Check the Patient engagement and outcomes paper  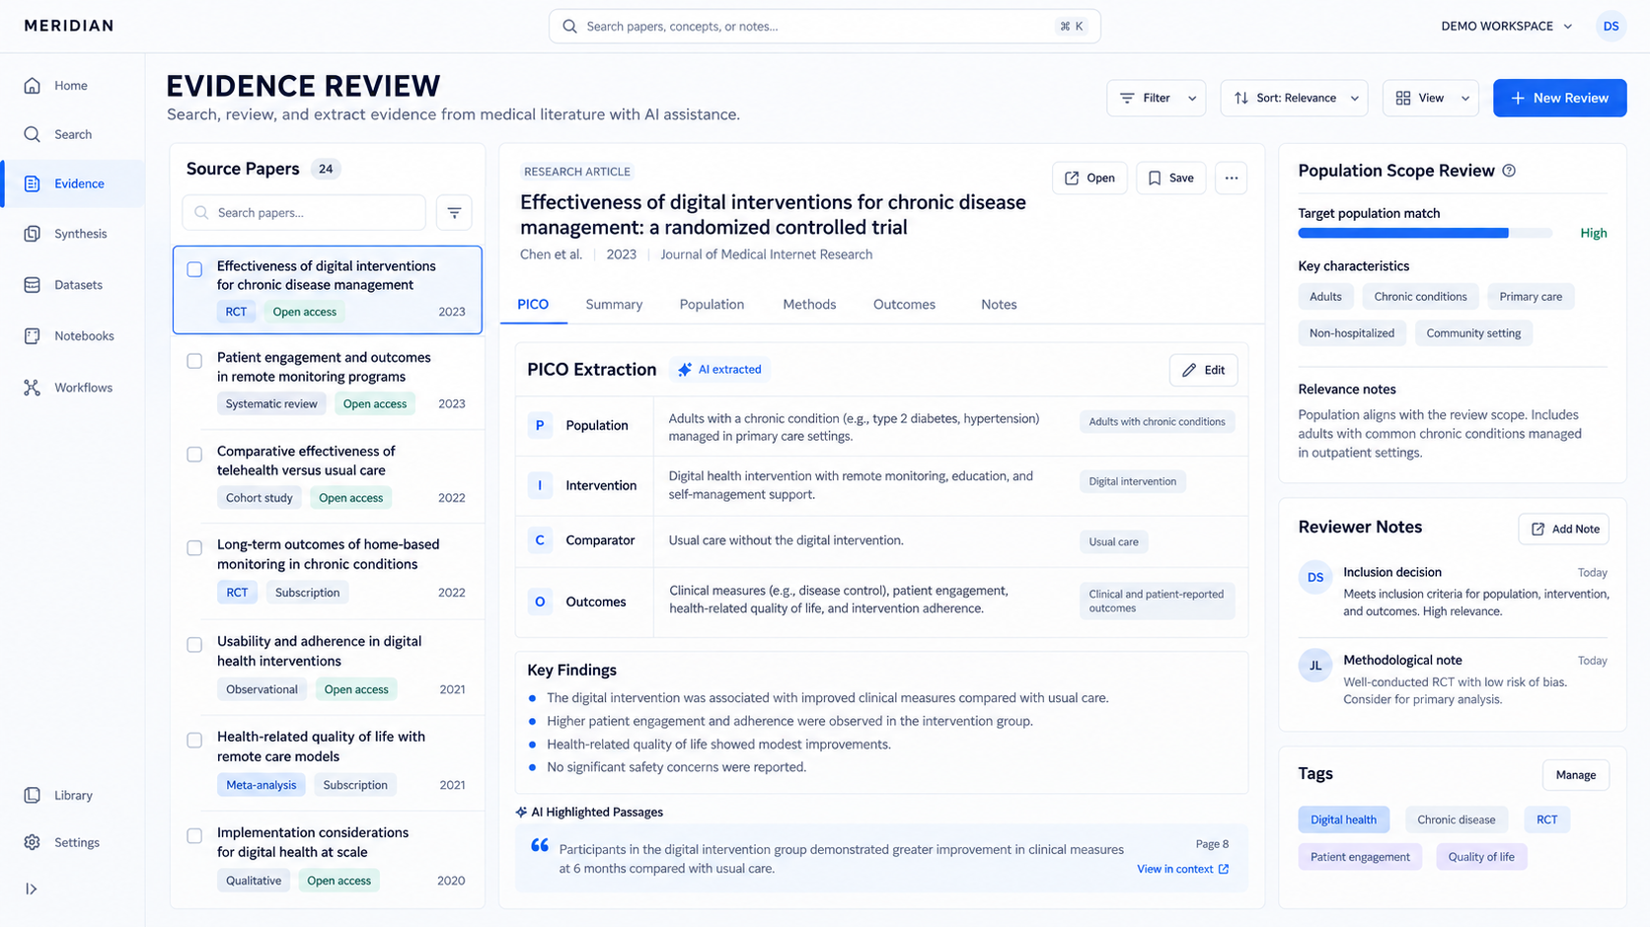click(194, 361)
